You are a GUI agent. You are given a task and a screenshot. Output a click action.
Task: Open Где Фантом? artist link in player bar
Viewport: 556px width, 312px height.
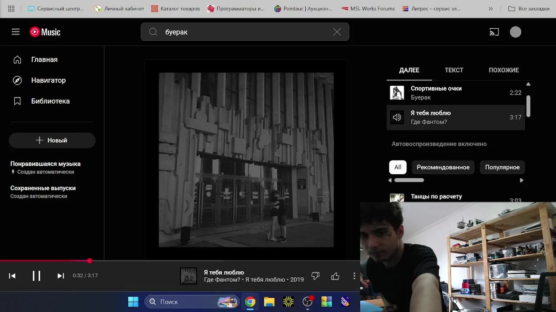pyautogui.click(x=222, y=280)
